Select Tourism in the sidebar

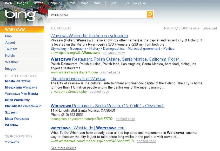click(11, 49)
